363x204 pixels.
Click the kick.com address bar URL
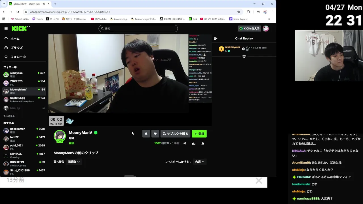pyautogui.click(x=69, y=12)
